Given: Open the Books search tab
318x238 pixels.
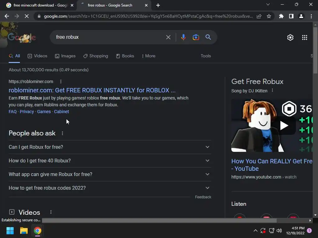Looking at the screenshot, I should 125,56.
